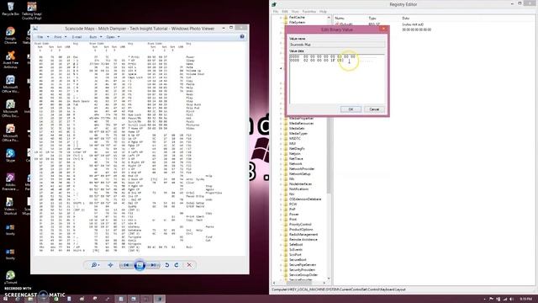
Task: Select the RadioManagement registry key
Action: point(303,234)
